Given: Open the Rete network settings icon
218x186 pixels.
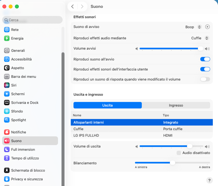Looking at the screenshot, I should point(7,30).
